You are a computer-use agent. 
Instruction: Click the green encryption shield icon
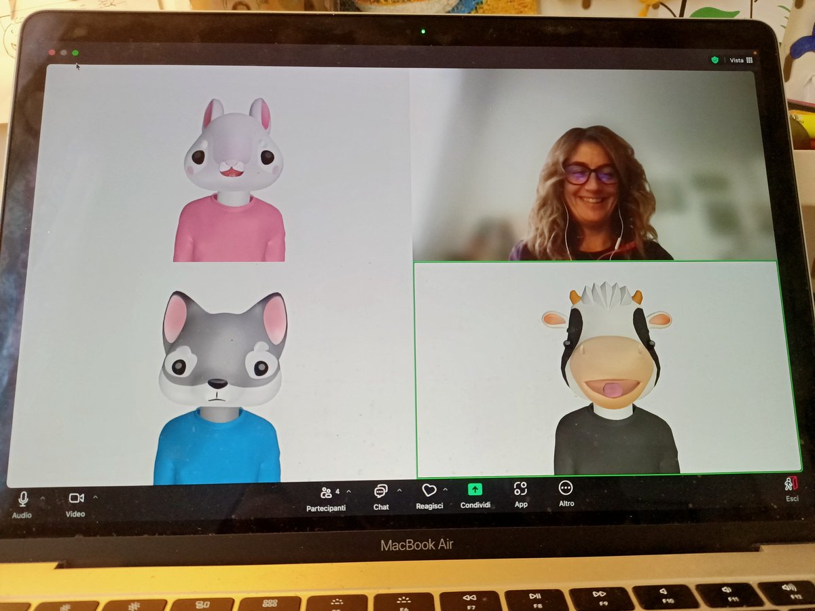click(x=714, y=60)
